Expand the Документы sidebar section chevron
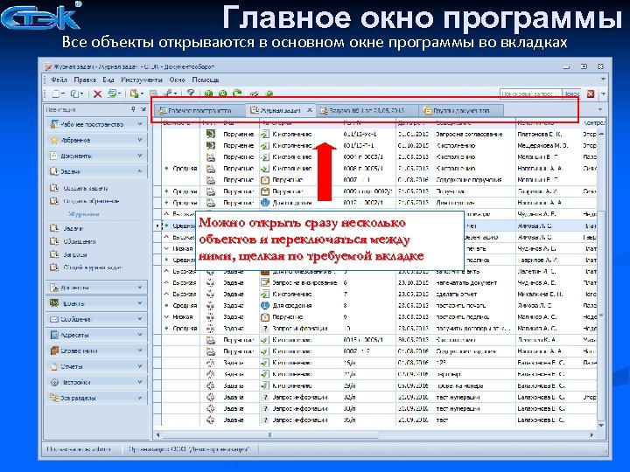 coord(140,156)
